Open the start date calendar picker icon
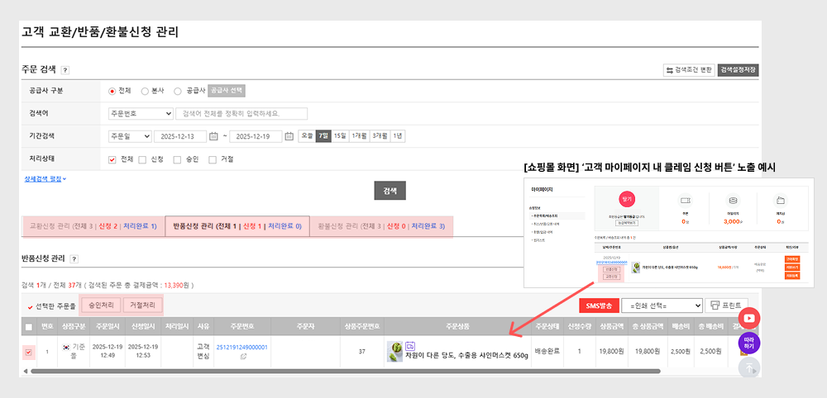The width and height of the screenshot is (827, 398). 213,136
